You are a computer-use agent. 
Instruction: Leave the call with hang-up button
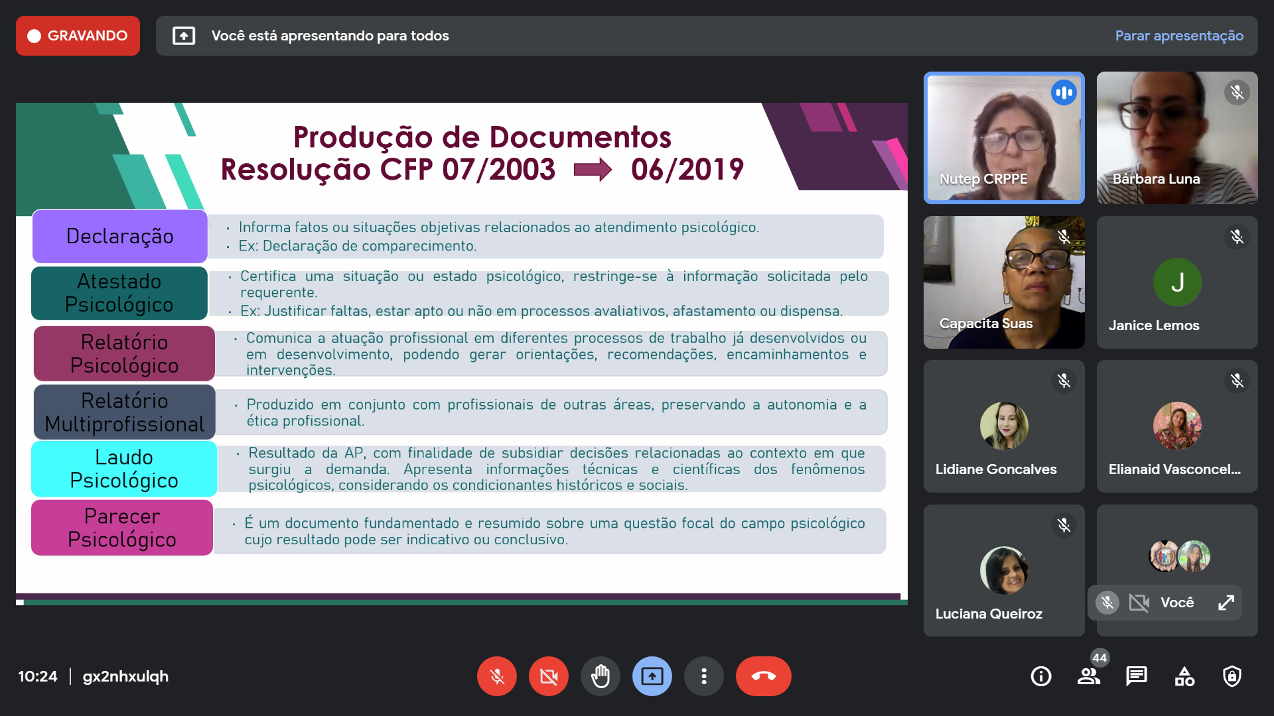[x=763, y=676]
